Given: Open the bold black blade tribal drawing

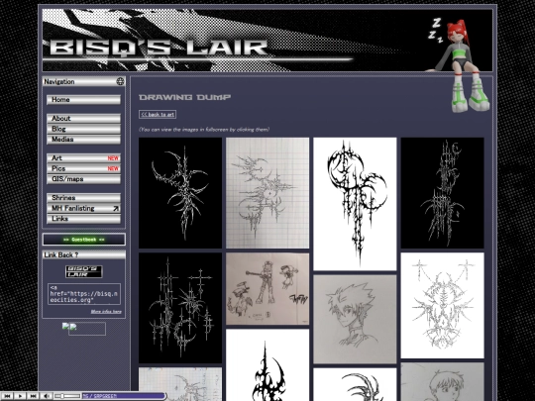Looking at the screenshot, I should (267, 364).
